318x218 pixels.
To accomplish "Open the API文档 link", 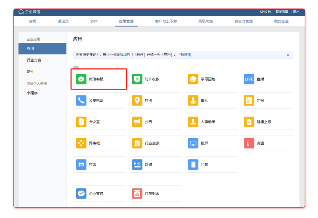I will pos(265,12).
